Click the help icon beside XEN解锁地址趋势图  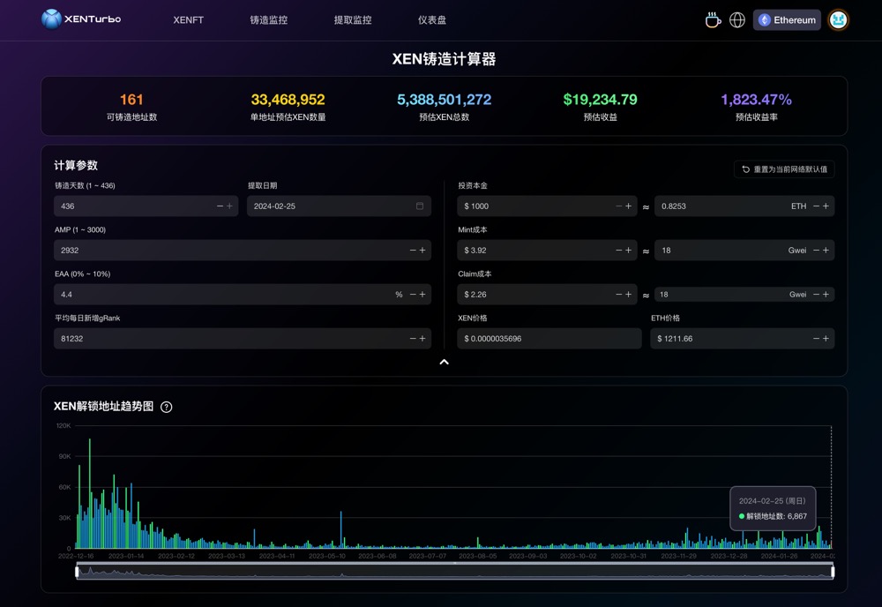coord(167,407)
